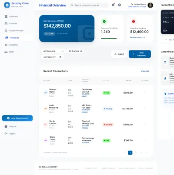Open the Terms of Service footer link
The height and width of the screenshot is (175, 174).
[x=108, y=168]
